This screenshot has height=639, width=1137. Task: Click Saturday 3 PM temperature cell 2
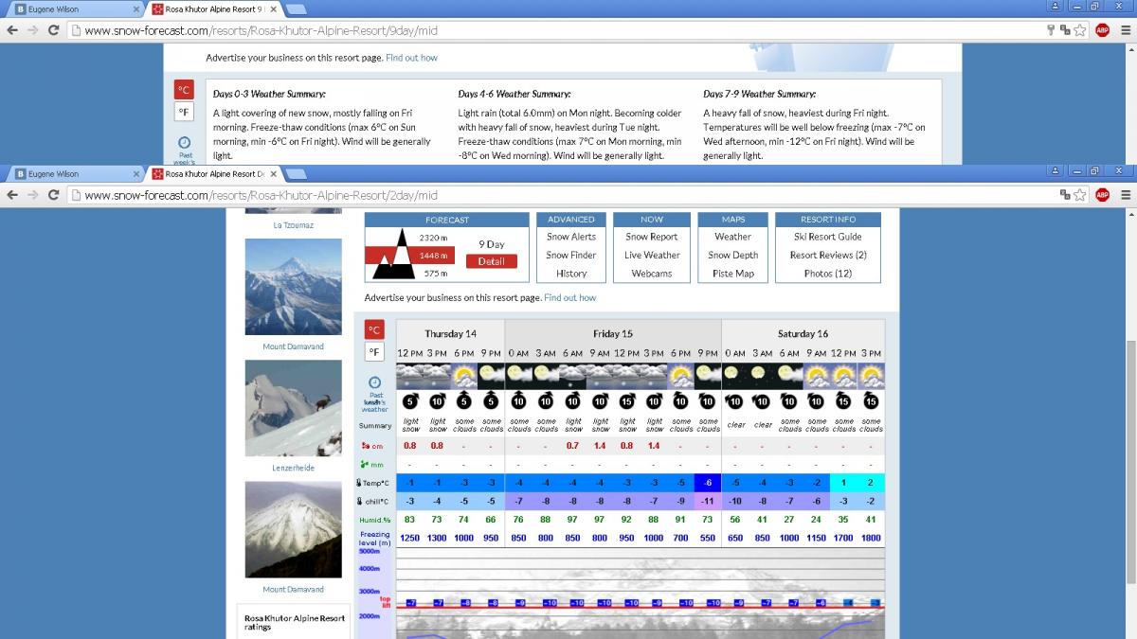[x=871, y=483]
